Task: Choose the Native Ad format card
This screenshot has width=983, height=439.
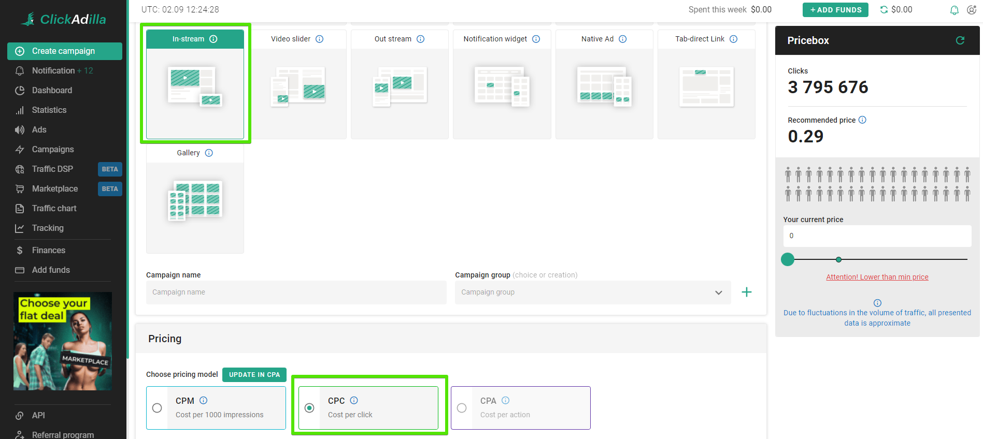Action: [x=604, y=85]
